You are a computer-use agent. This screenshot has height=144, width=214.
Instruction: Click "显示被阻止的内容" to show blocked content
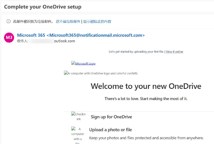coord(97,22)
